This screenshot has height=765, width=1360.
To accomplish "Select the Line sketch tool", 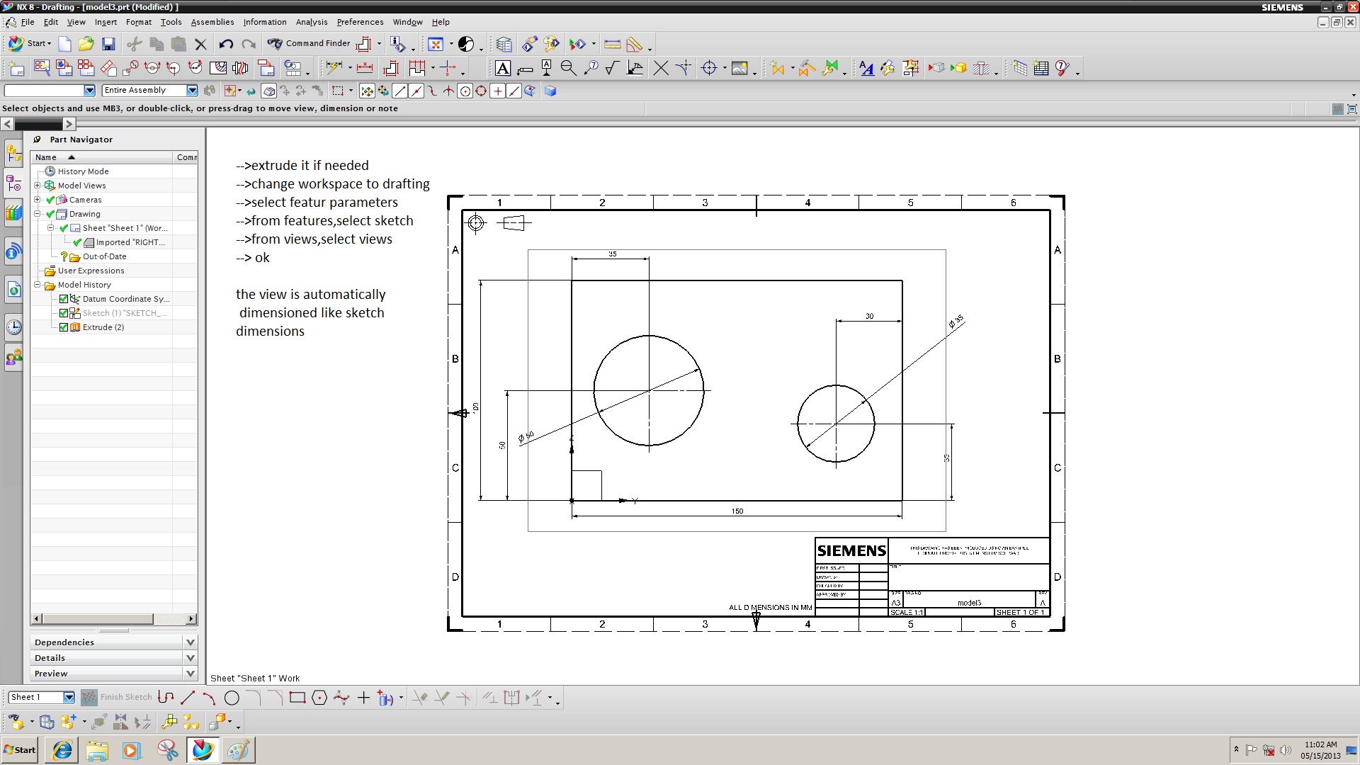I will point(188,698).
